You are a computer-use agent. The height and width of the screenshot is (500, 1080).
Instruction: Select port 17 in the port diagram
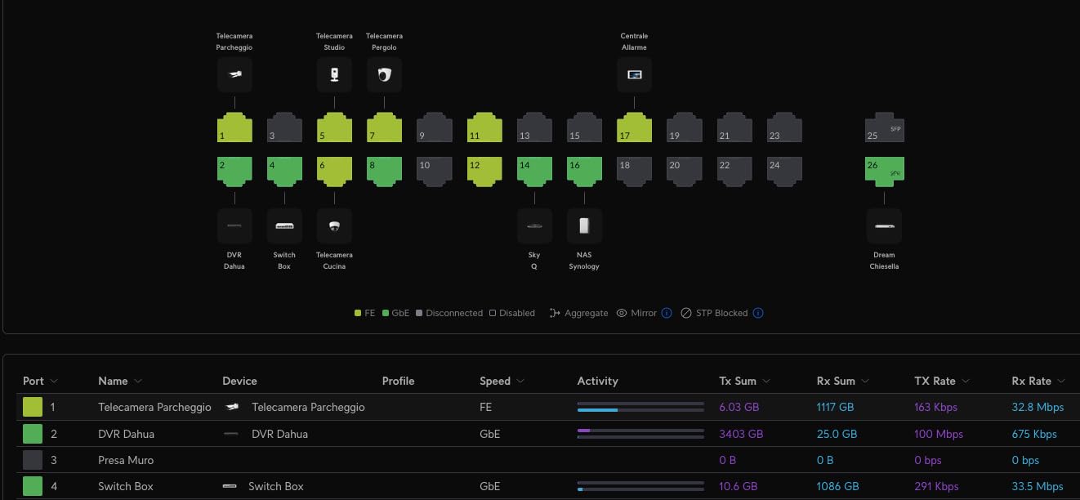[x=634, y=129]
